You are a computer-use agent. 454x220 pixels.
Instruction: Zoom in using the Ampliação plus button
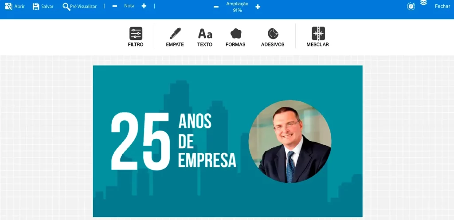[258, 7]
